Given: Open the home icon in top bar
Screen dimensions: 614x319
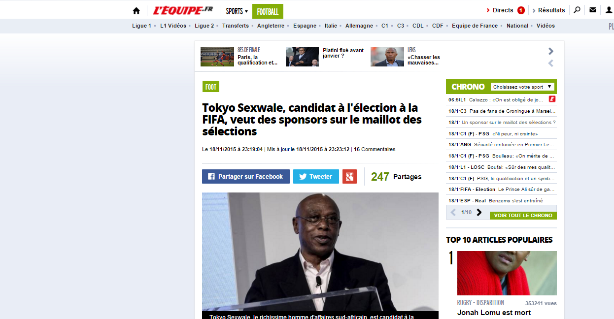Looking at the screenshot, I should [136, 10].
